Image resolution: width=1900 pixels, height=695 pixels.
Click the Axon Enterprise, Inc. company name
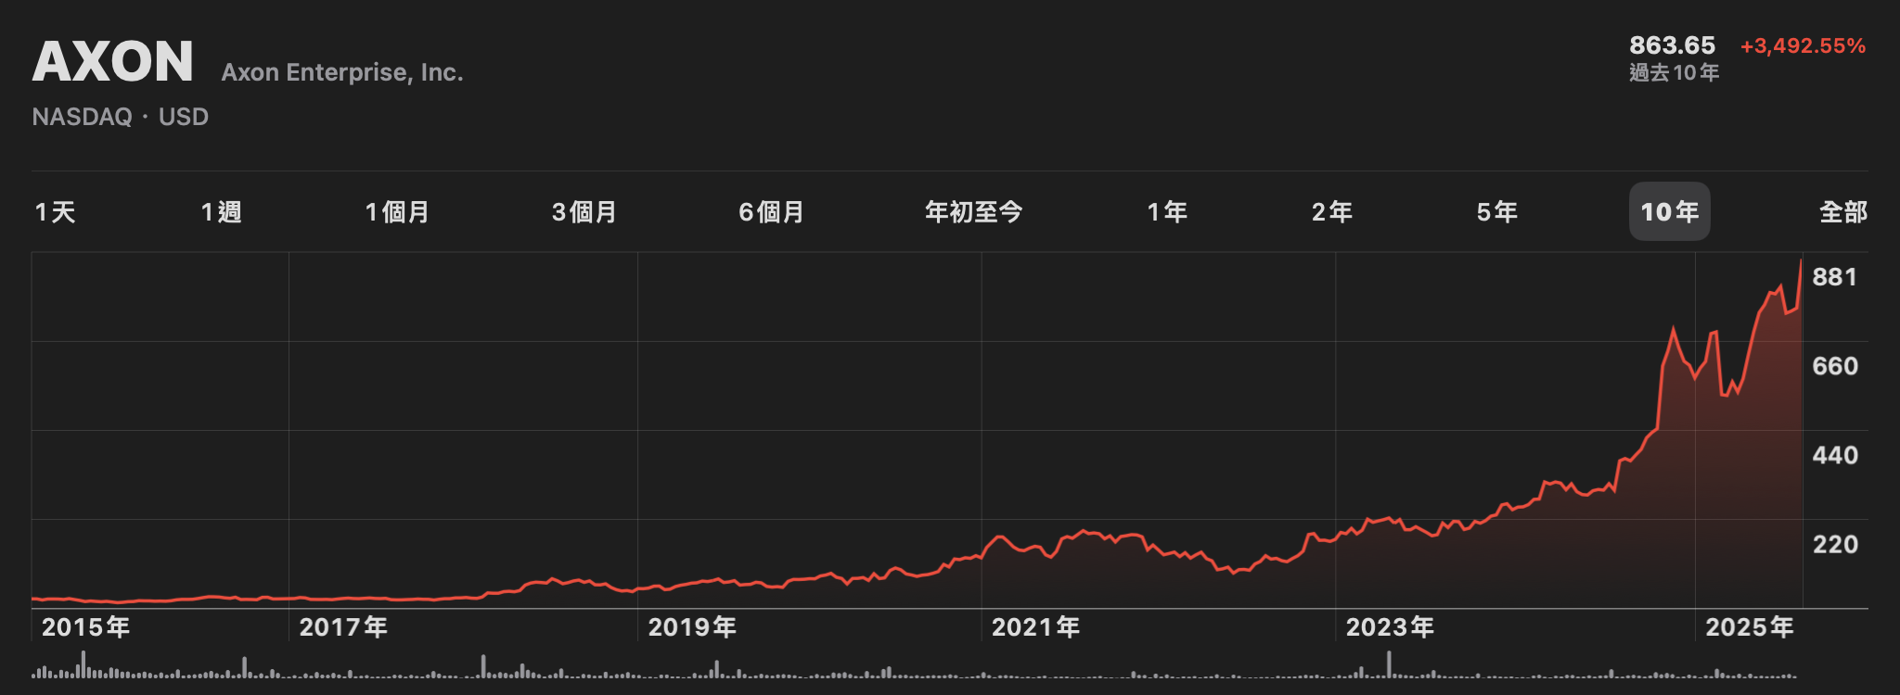click(342, 72)
